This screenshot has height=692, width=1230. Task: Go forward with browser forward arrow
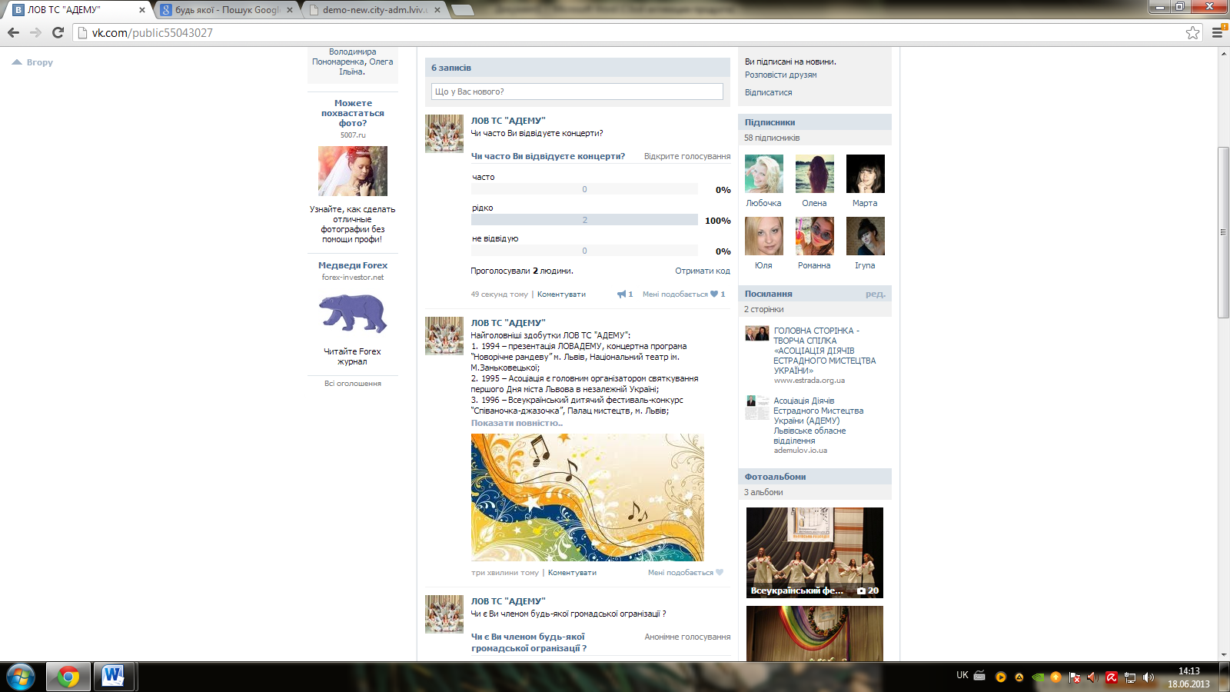click(x=35, y=32)
